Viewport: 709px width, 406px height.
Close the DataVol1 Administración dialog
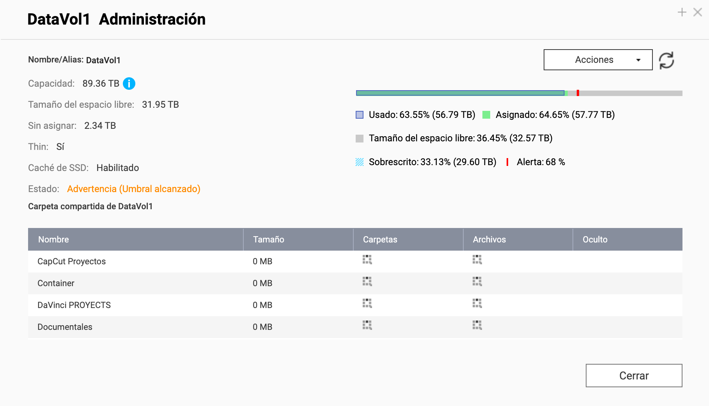634,376
